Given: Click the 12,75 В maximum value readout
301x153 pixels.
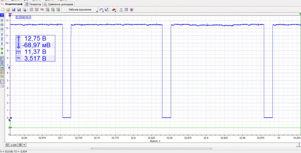Looking at the screenshot, I should (x=35, y=38).
